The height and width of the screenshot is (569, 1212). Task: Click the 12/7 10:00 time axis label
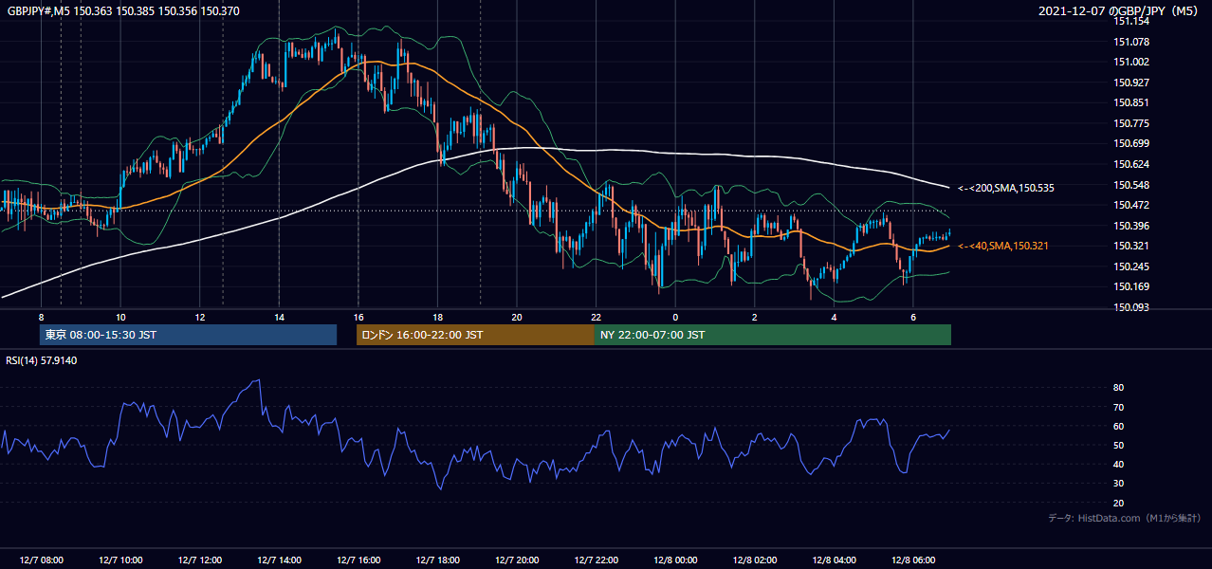120,560
